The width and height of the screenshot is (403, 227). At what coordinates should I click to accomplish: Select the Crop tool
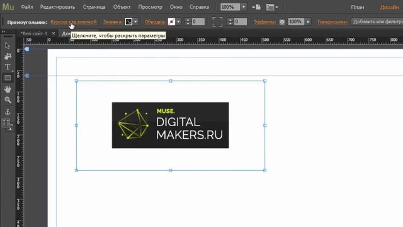tap(8, 56)
